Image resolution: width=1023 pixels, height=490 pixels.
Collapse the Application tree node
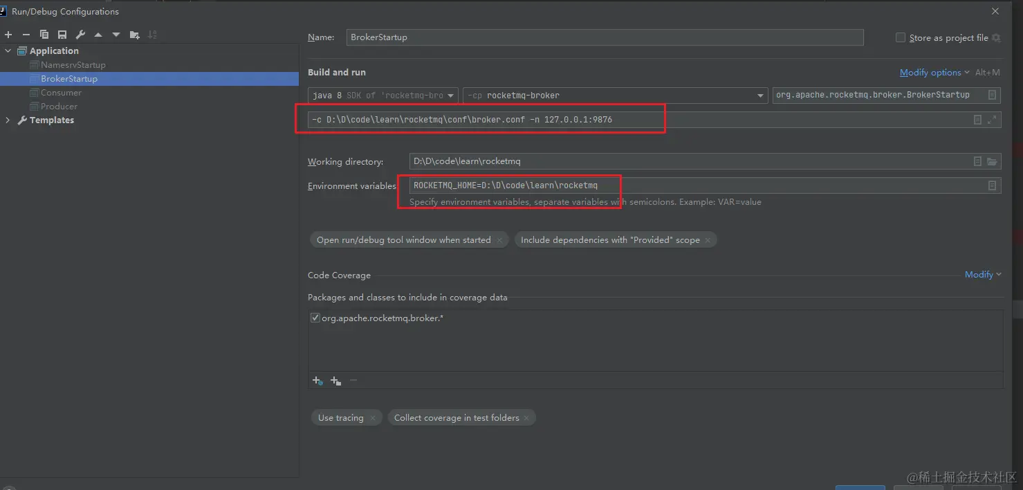coord(8,51)
